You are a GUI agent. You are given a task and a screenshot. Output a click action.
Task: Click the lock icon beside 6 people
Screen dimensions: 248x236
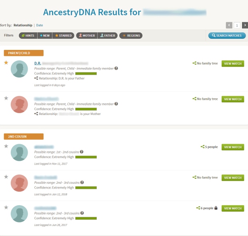216,208
